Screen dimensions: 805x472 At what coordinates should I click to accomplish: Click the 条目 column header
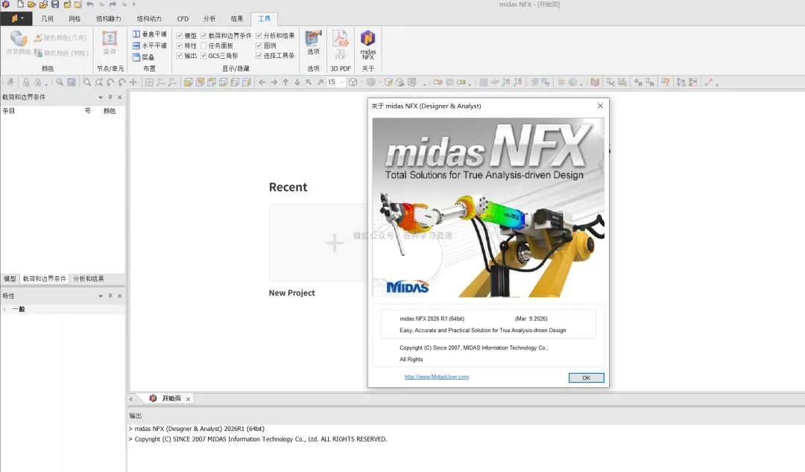[x=9, y=111]
